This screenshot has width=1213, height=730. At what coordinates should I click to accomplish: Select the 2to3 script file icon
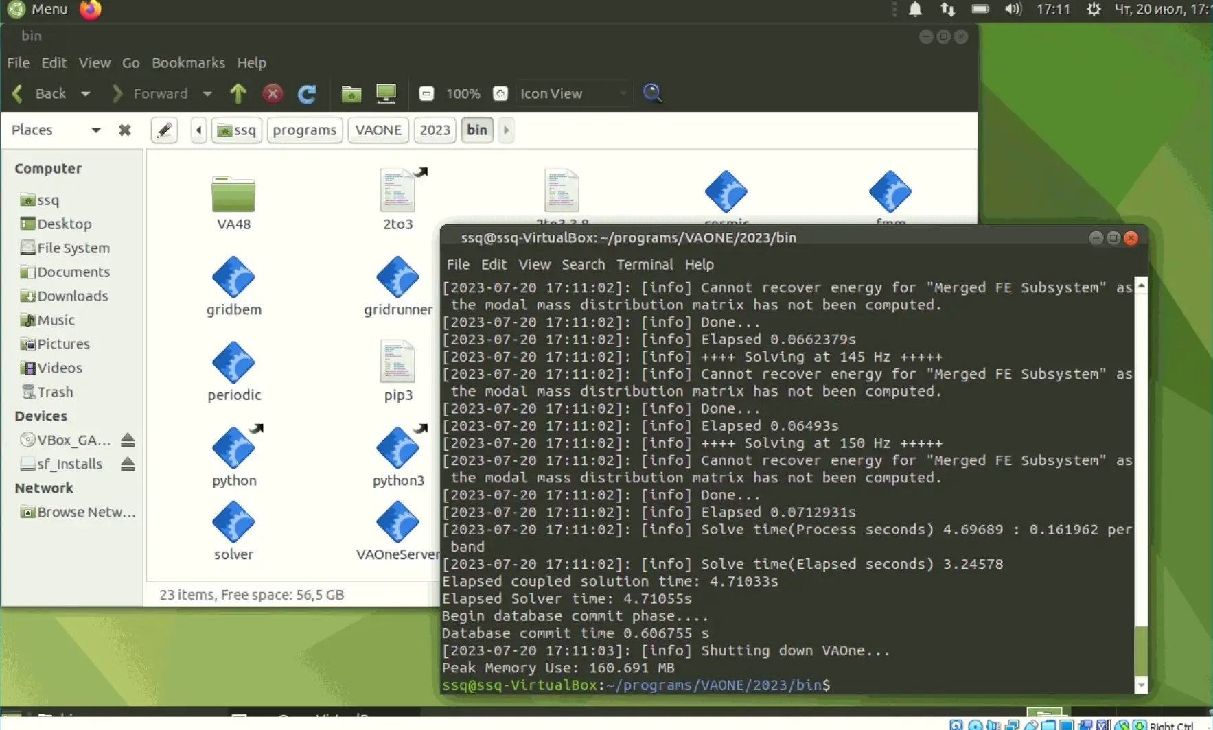pyautogui.click(x=398, y=190)
